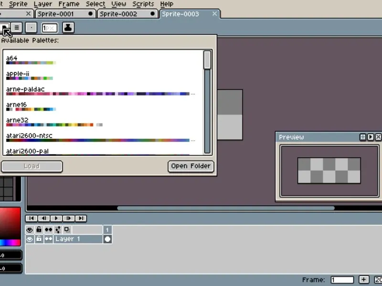Open the Sprite menu

18,4
